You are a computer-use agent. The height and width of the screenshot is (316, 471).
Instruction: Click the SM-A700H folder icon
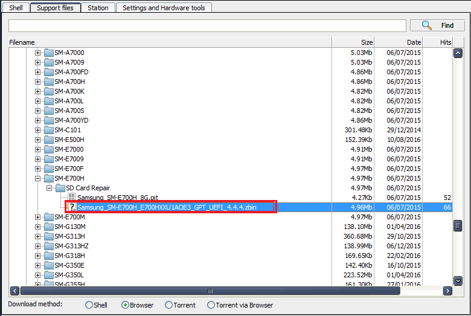click(x=49, y=82)
